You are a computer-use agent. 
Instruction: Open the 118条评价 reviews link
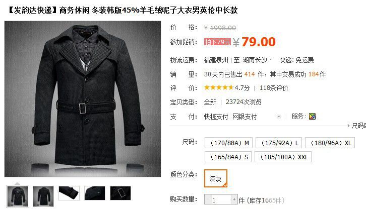[274, 88]
